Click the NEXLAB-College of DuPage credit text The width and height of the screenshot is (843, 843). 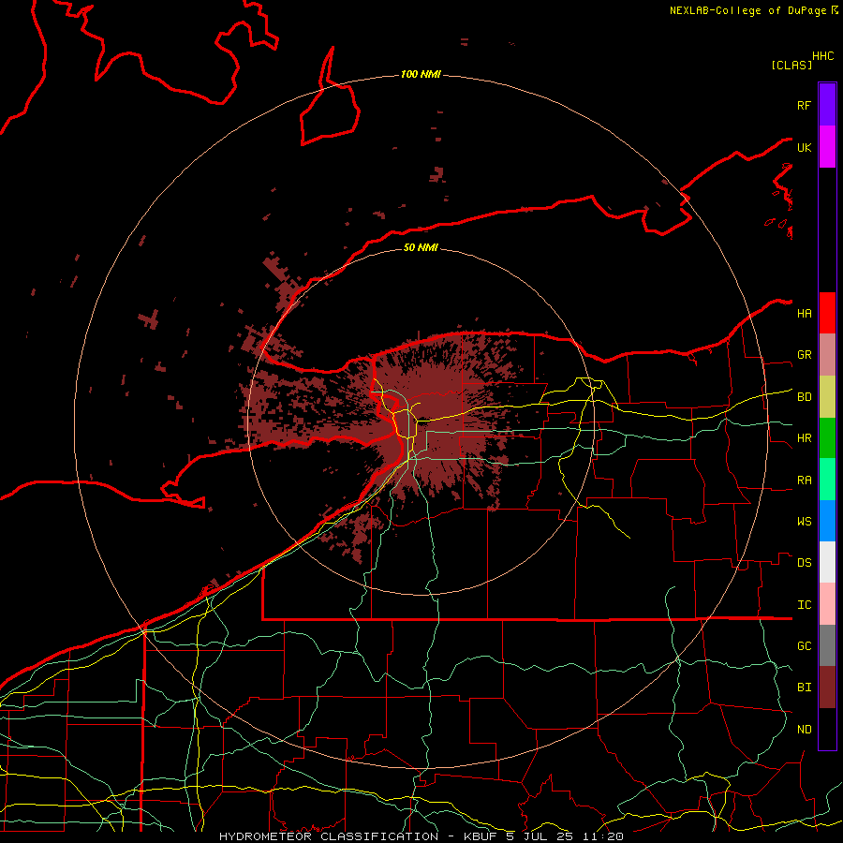tap(747, 10)
